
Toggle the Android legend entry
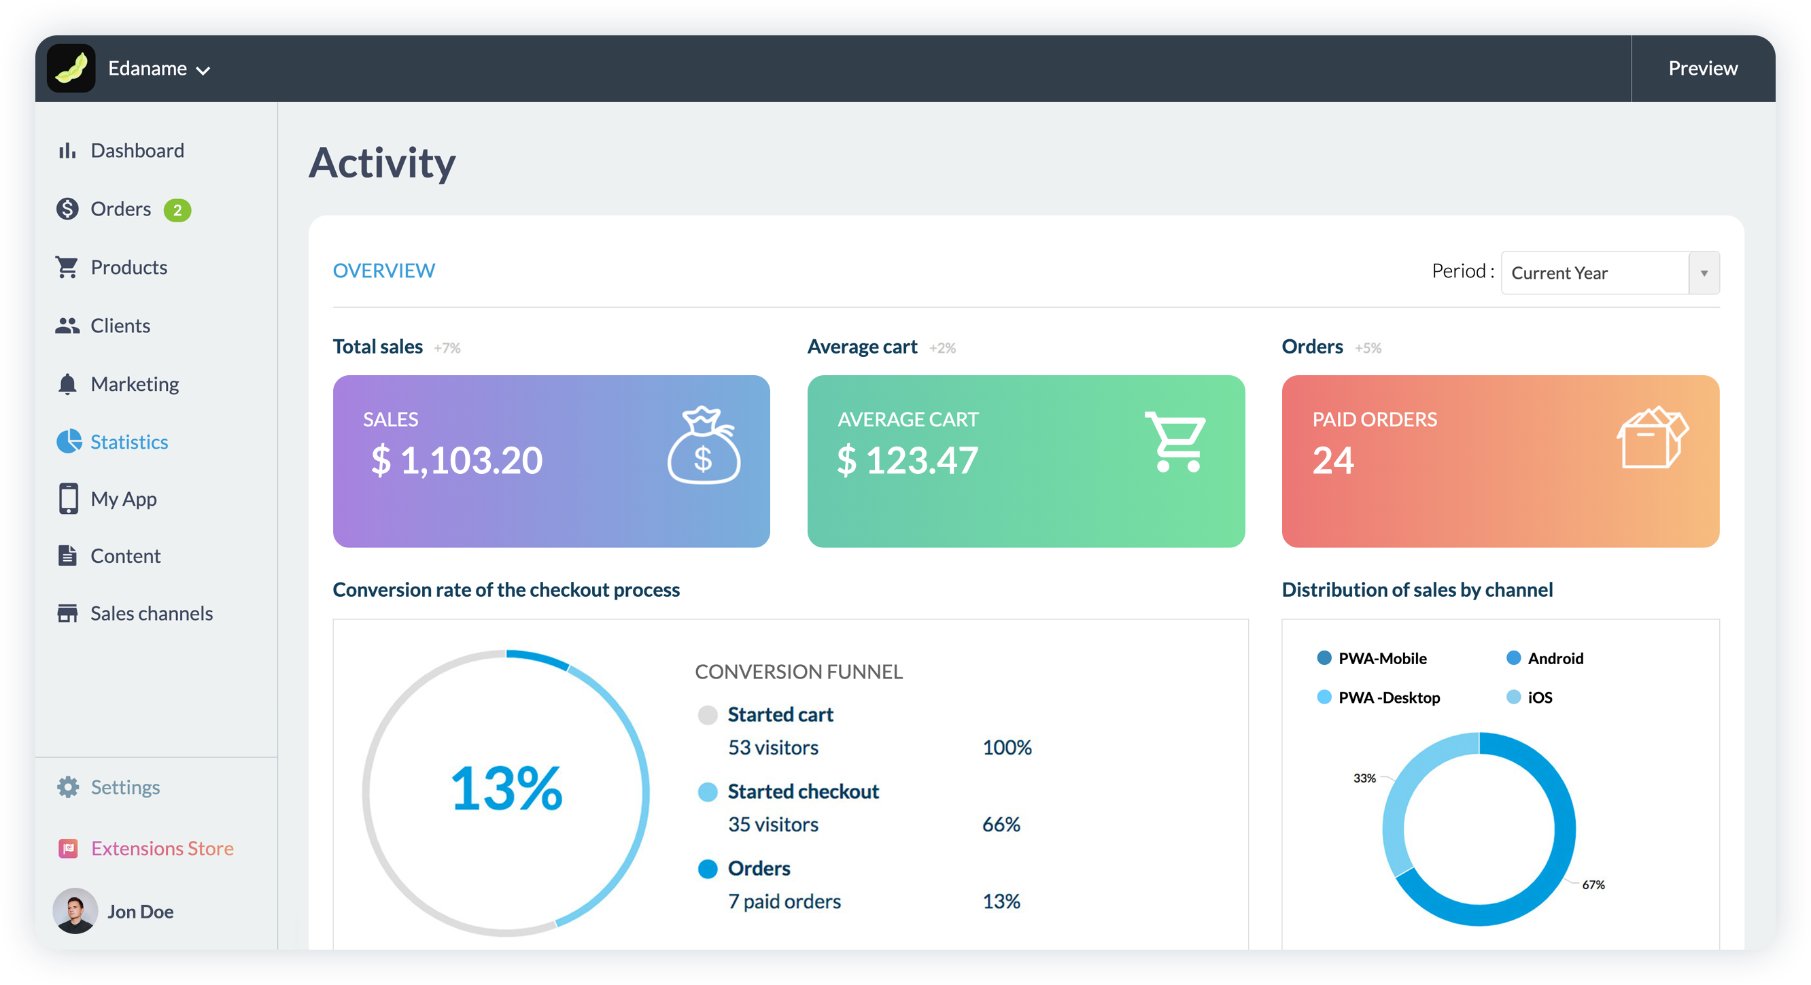coord(1546,658)
